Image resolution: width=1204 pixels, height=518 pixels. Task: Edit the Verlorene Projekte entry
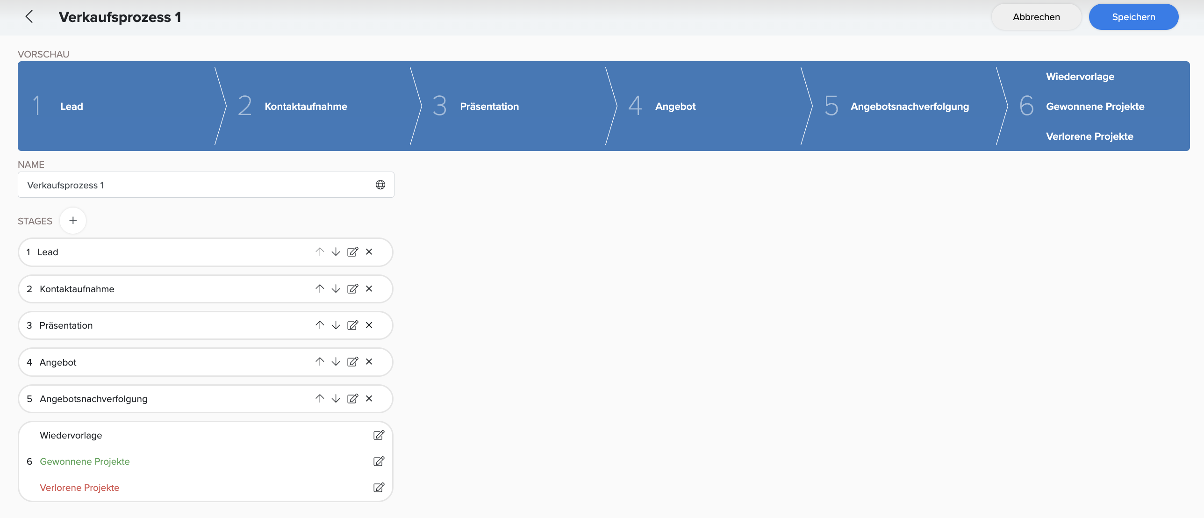tap(379, 488)
